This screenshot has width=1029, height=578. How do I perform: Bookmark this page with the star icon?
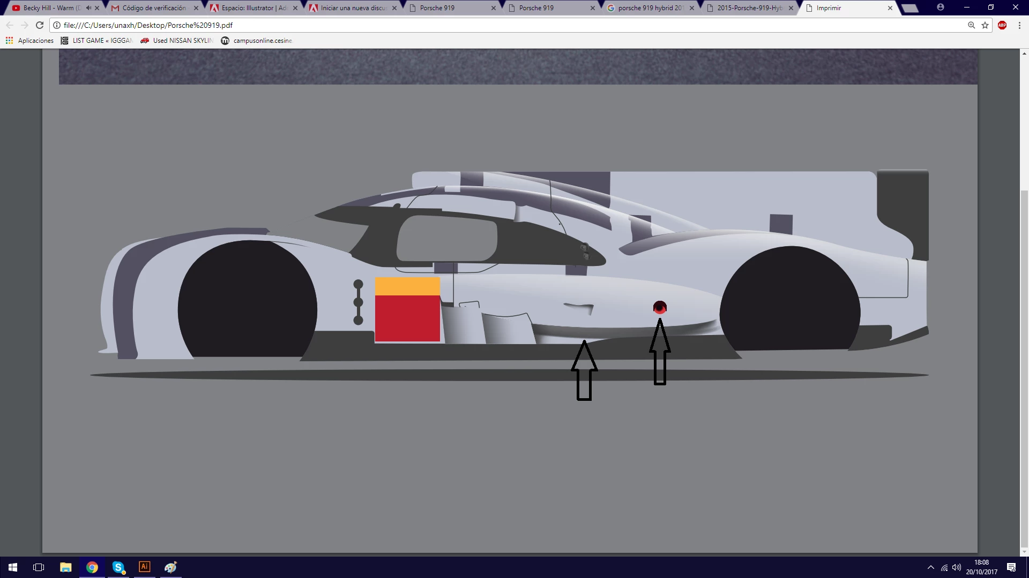click(985, 25)
